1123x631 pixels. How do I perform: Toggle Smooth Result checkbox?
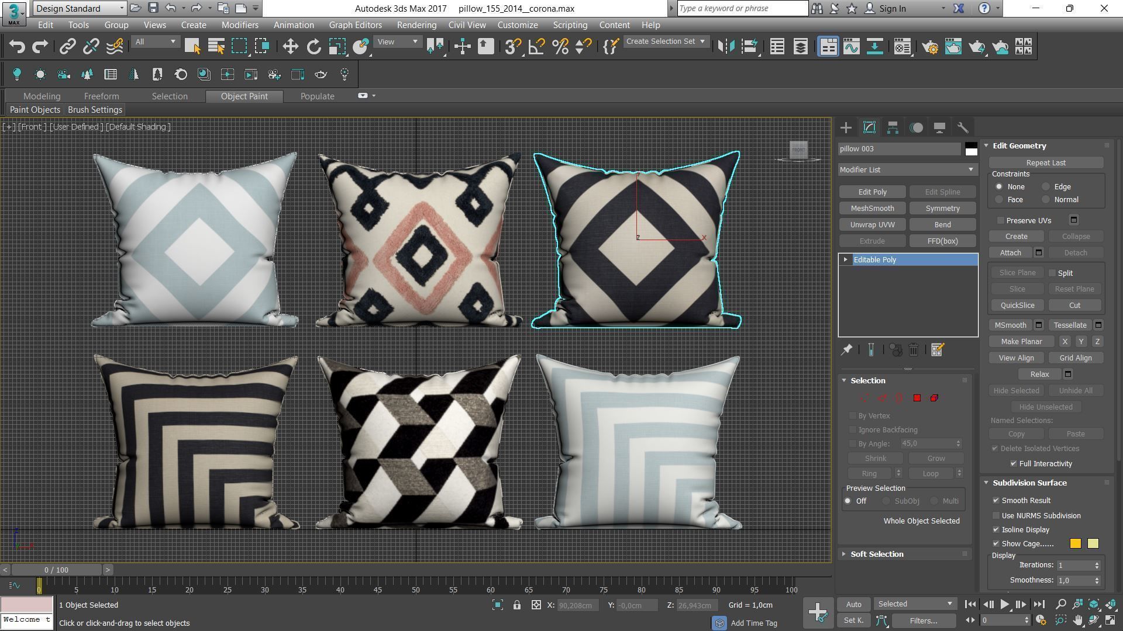(996, 501)
